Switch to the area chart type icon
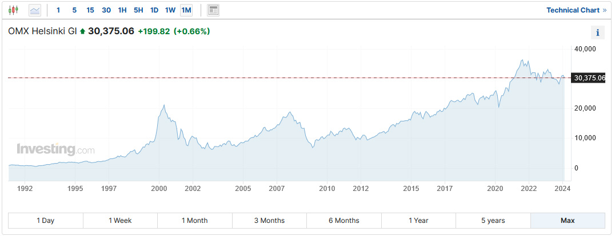 pos(35,10)
